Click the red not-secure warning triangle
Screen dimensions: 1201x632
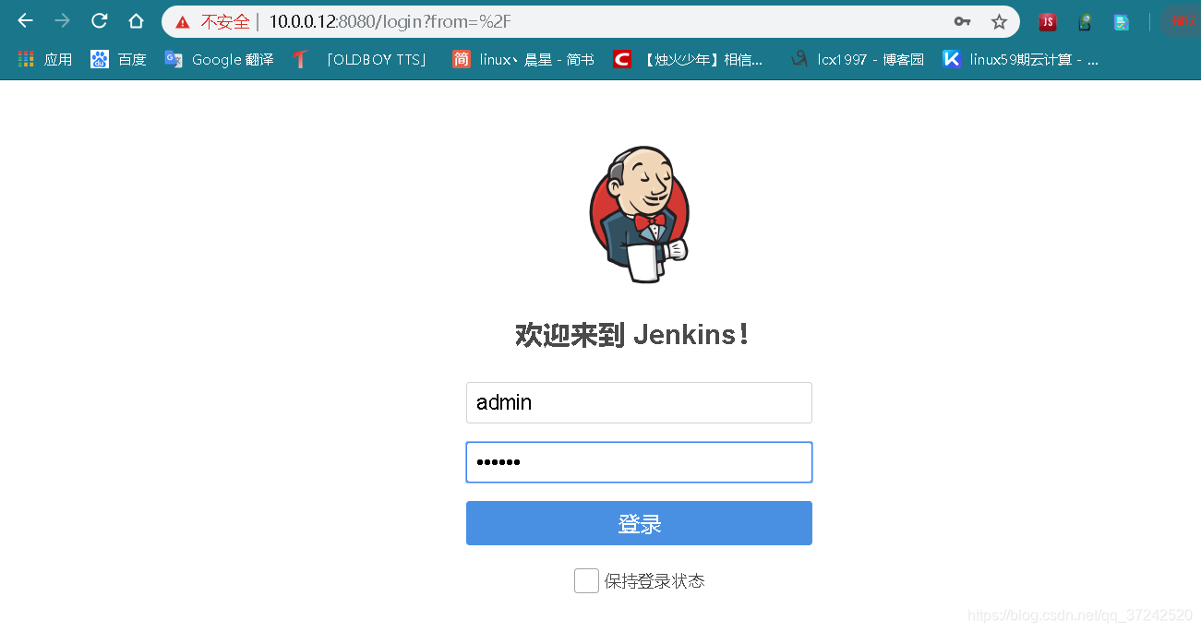(x=183, y=22)
